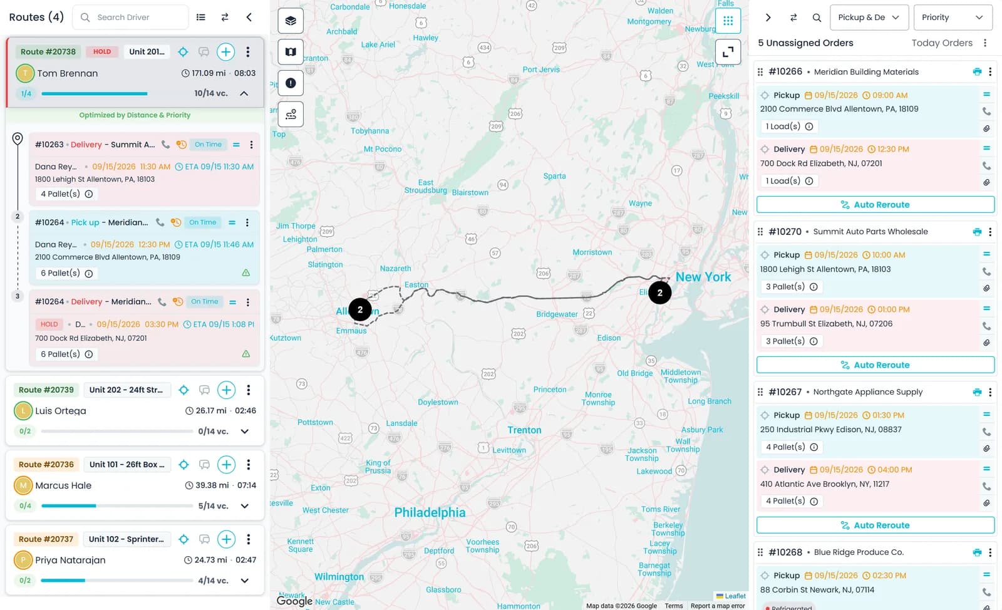Image resolution: width=1002 pixels, height=610 pixels.
Task: Expand Luis Ortega's route details
Action: [245, 432]
